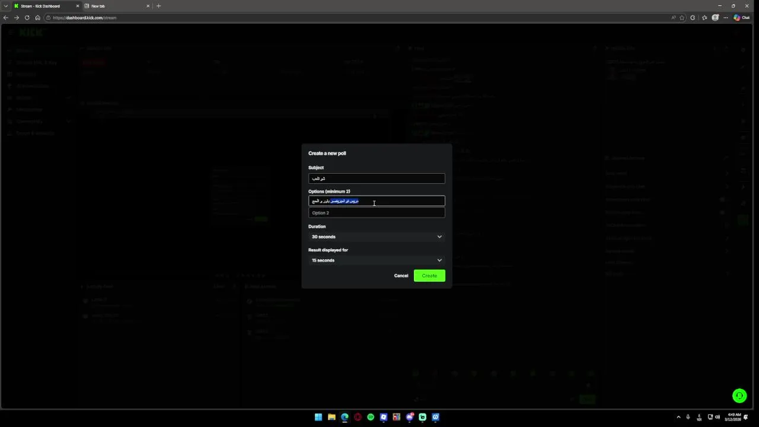The width and height of the screenshot is (759, 427).
Task: Open a new browser tab with plus
Action: pos(158,6)
